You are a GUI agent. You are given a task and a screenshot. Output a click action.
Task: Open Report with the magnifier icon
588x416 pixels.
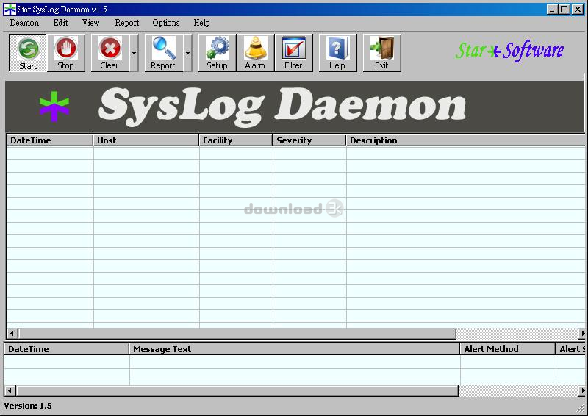(163, 53)
